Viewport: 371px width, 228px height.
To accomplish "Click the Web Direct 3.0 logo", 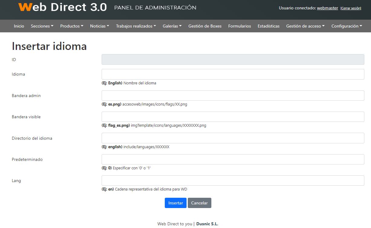I will 63,7.
